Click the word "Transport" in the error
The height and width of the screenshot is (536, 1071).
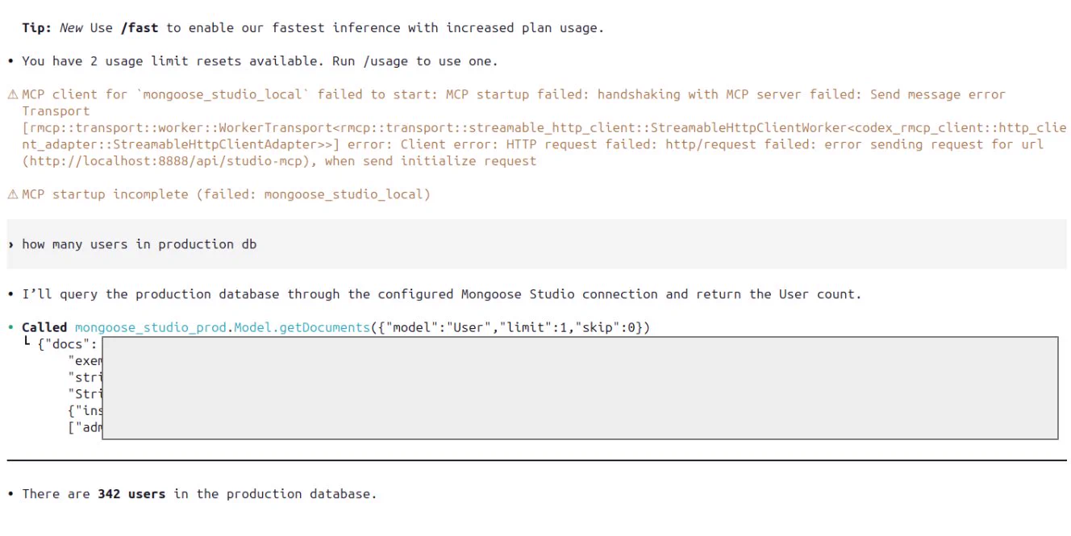(x=56, y=111)
